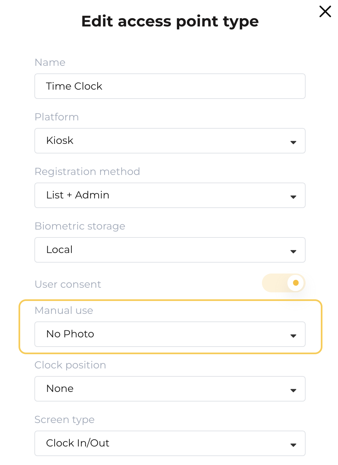
Task: Expand the Biometric storage dropdown
Action: pyautogui.click(x=170, y=250)
